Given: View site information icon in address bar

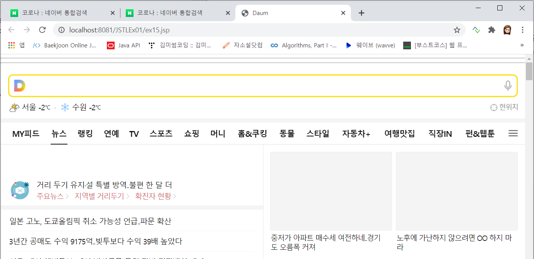Looking at the screenshot, I should (x=61, y=30).
